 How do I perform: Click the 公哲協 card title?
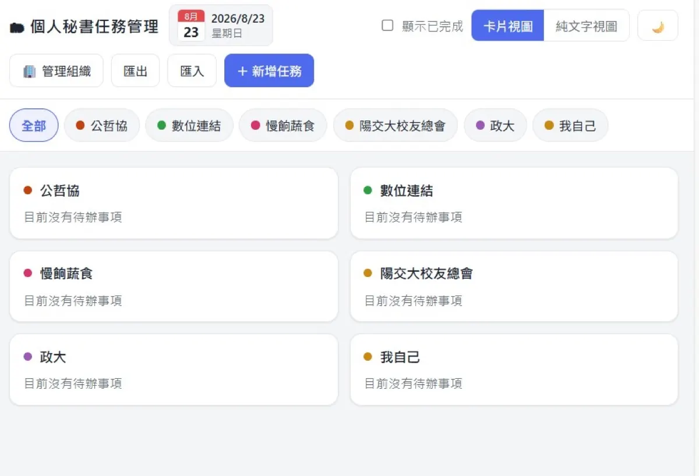60,190
